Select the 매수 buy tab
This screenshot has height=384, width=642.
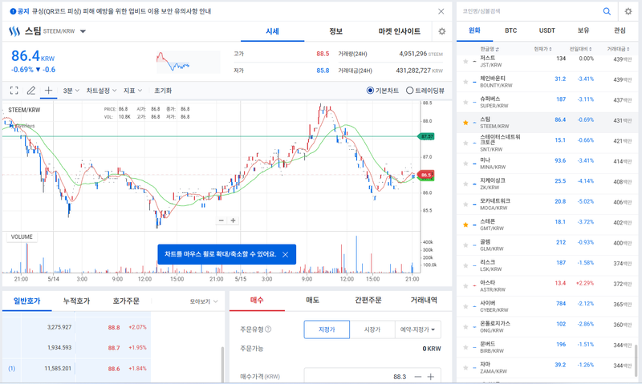[257, 300]
